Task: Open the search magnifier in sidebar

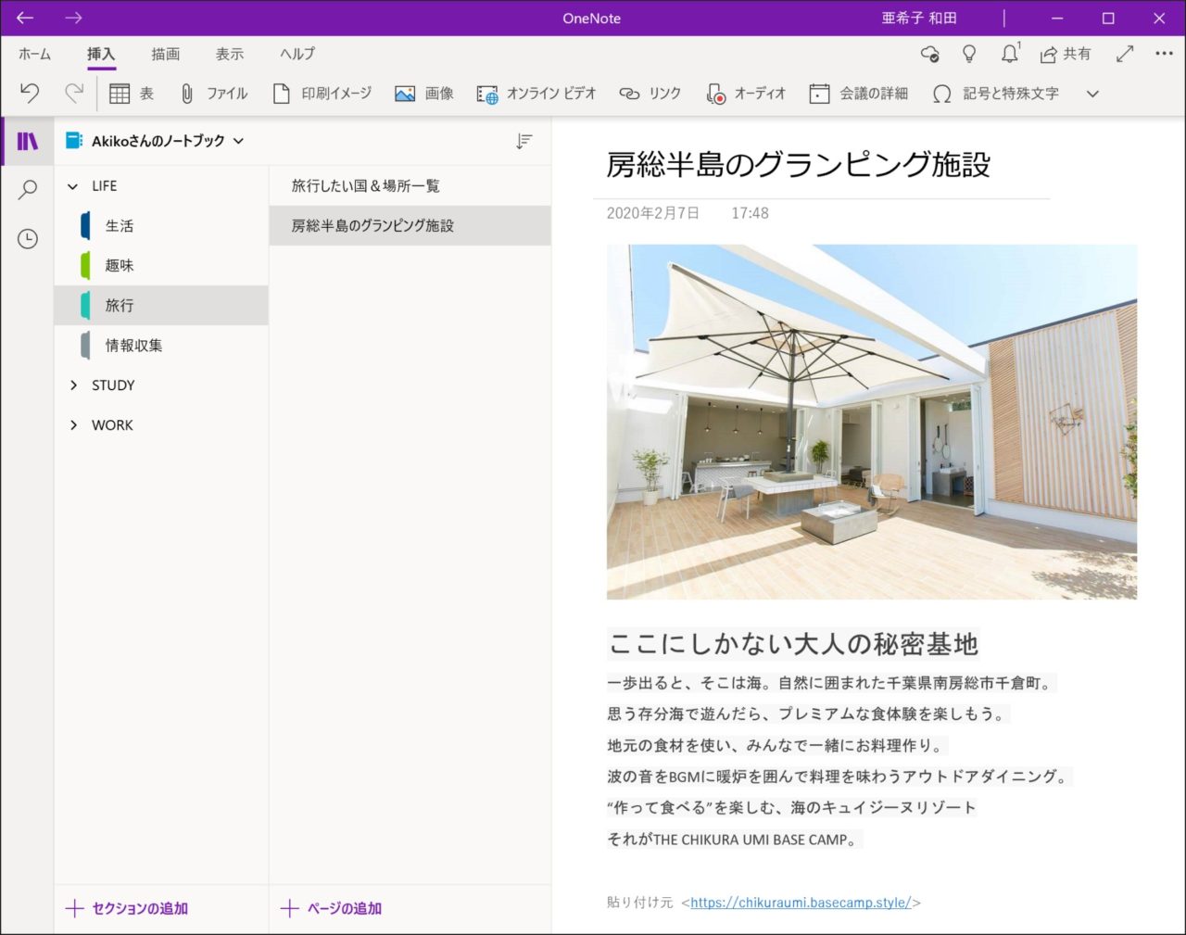Action: pos(28,190)
